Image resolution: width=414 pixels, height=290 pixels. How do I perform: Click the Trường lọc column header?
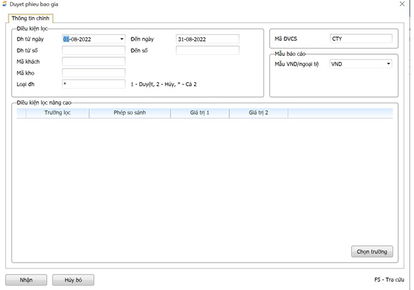tap(57, 113)
